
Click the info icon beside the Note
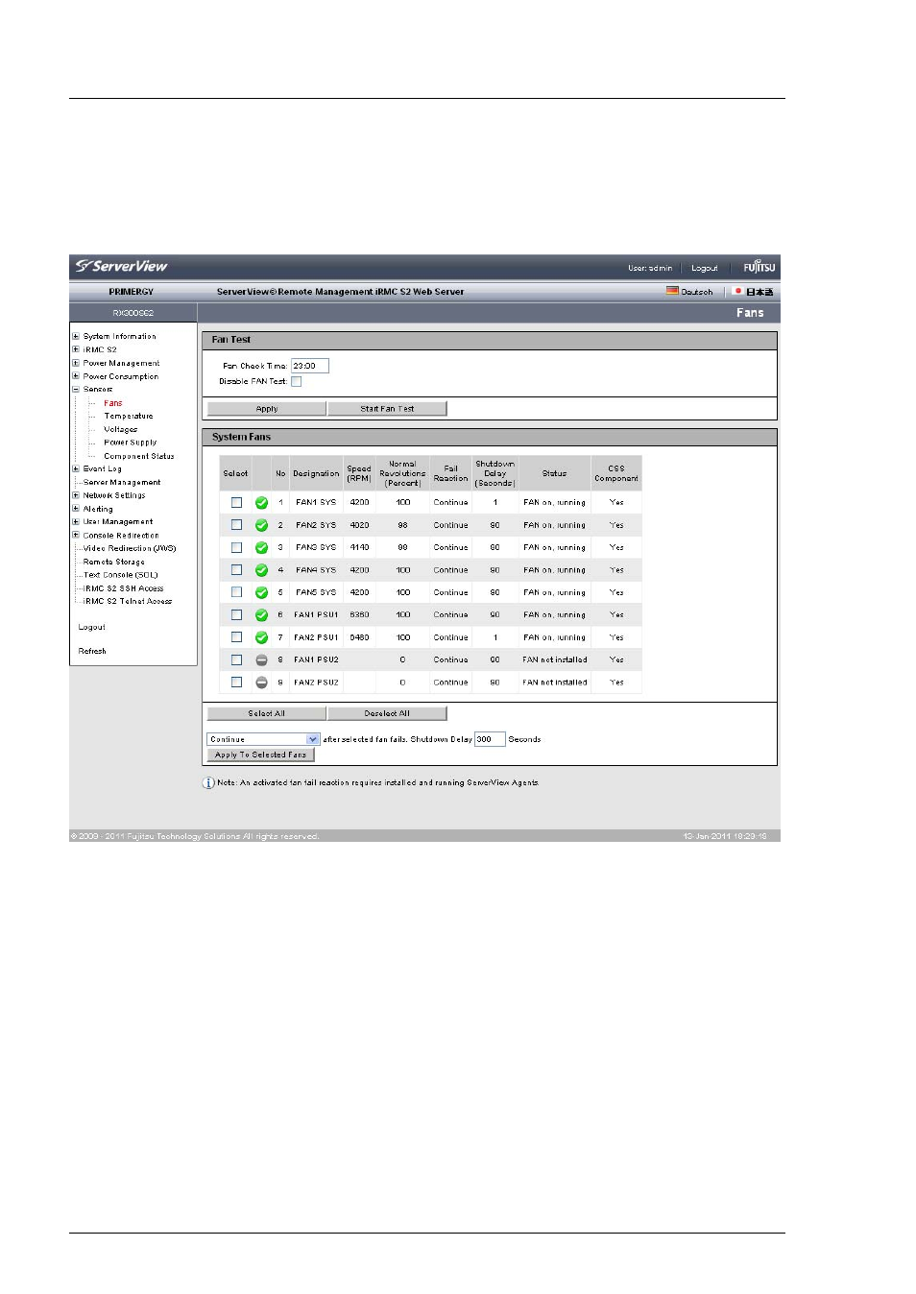208,782
